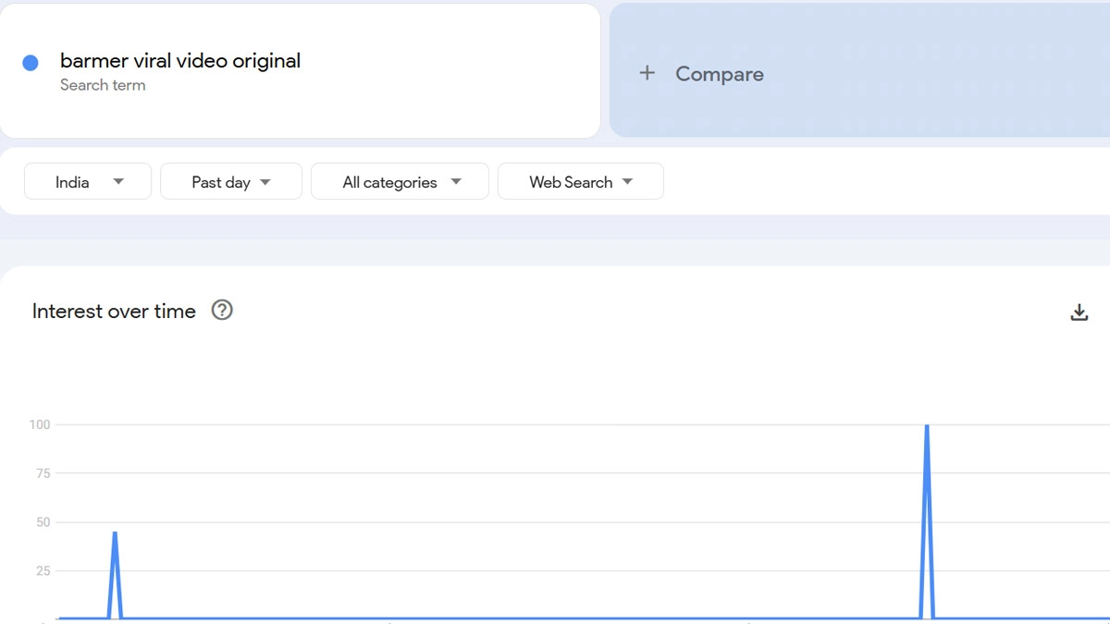Click the arrow icon on Past day filter
Screen dimensions: 1110x624
(265, 182)
